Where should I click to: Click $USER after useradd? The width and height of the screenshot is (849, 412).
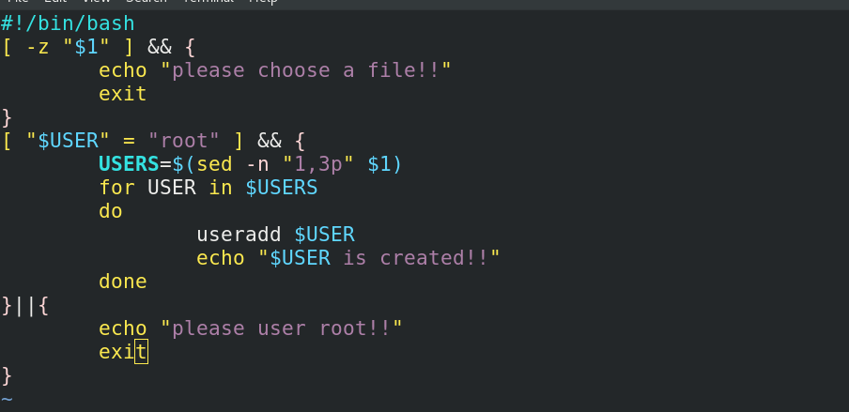[324, 235]
